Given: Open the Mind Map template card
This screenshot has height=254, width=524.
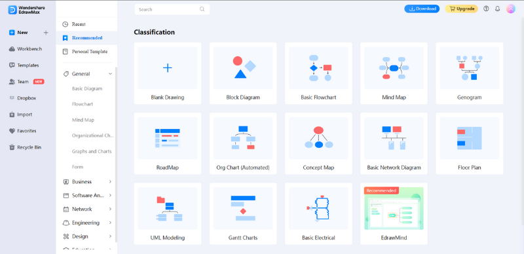Looking at the screenshot, I should [394, 73].
